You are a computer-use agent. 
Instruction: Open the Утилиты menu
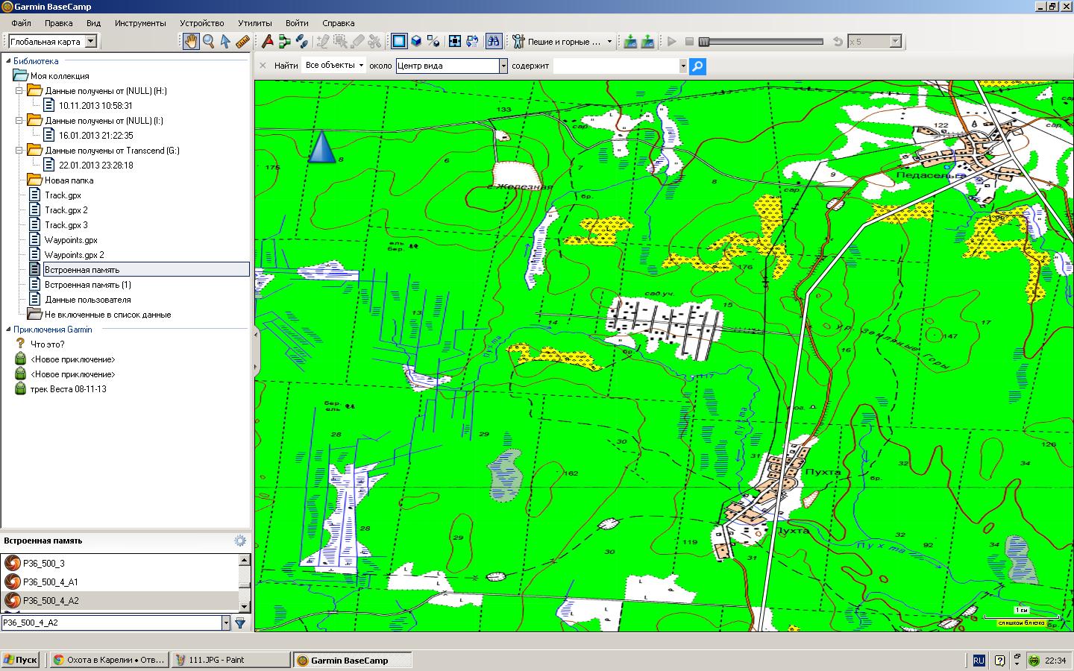coord(254,23)
